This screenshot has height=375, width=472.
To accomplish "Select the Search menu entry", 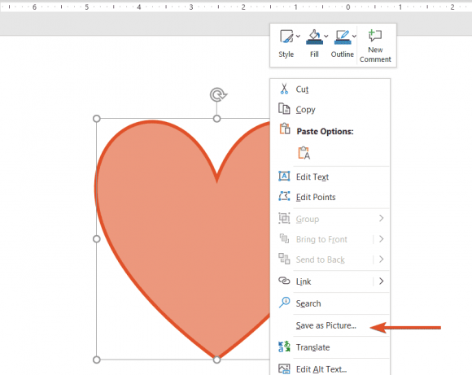I will coord(330,303).
